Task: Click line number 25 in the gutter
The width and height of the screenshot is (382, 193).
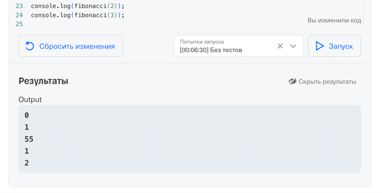Action: point(19,24)
